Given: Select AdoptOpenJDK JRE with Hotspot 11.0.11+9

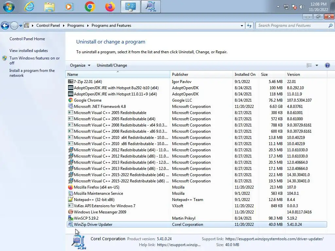Looking at the screenshot, I should (x=197, y=94).
